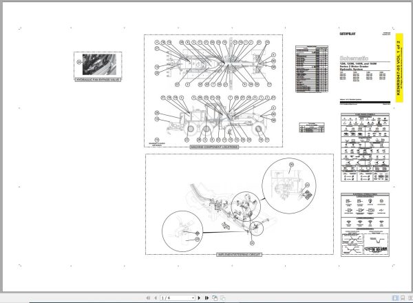413x303 pixels.
Task: Open the page number dropdown arrow
Action: pyautogui.click(x=193, y=297)
